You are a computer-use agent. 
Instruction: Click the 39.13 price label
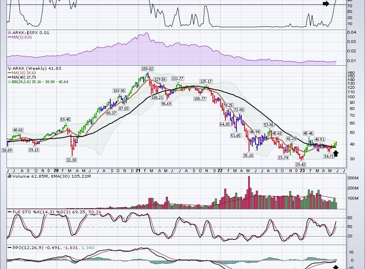point(34,150)
